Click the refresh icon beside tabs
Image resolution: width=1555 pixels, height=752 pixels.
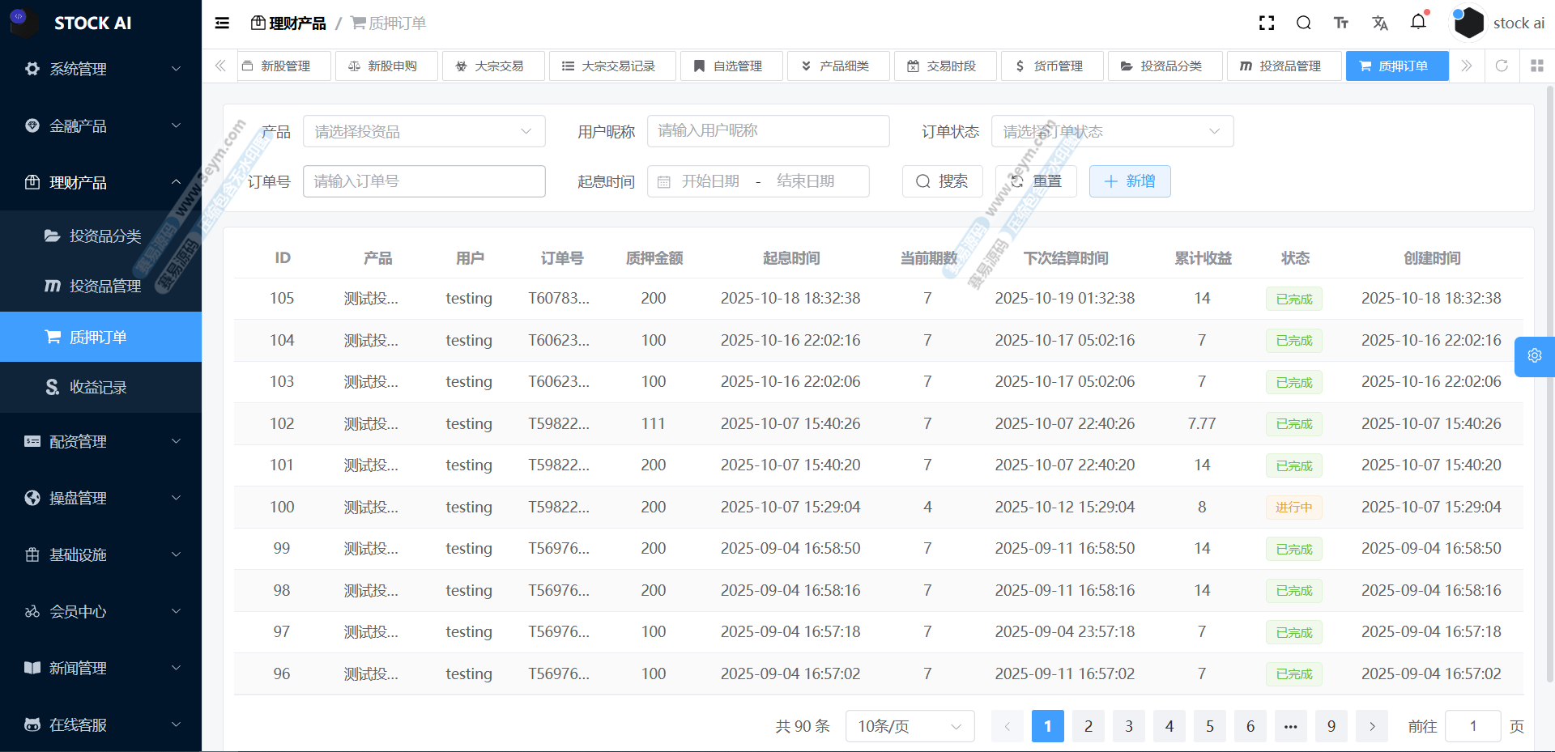click(1502, 66)
